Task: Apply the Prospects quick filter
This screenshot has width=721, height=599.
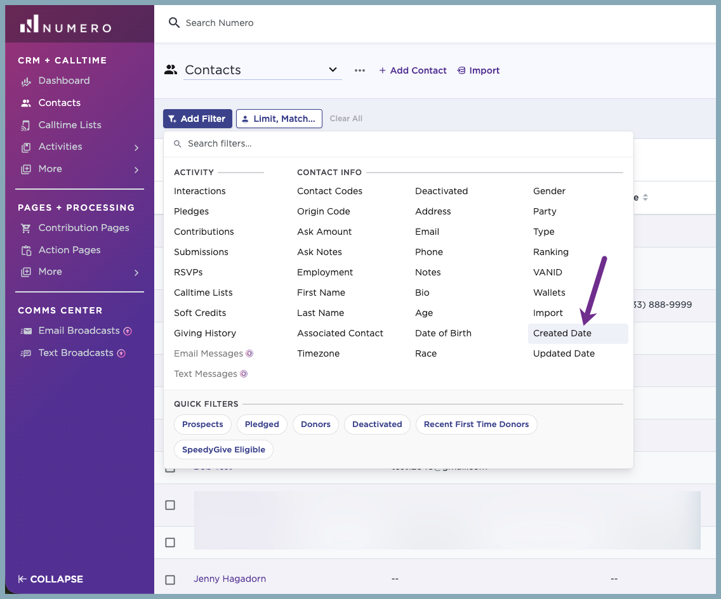Action: 203,425
